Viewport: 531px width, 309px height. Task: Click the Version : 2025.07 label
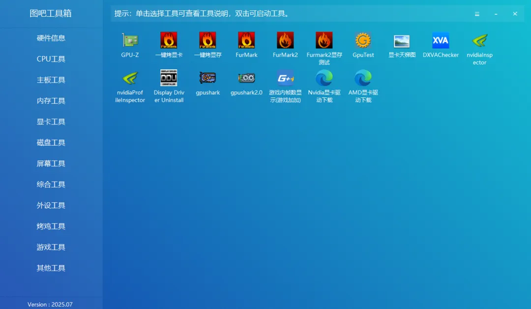(50, 304)
